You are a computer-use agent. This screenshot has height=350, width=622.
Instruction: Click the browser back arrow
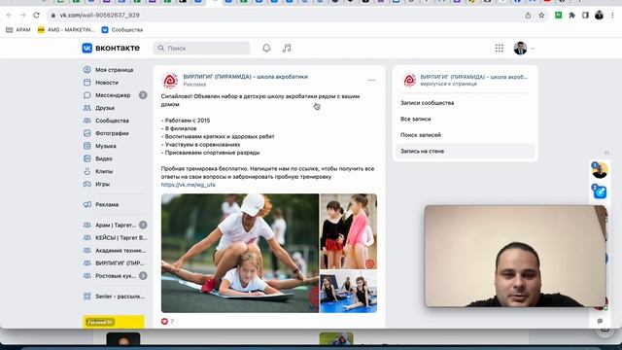coord(9,16)
